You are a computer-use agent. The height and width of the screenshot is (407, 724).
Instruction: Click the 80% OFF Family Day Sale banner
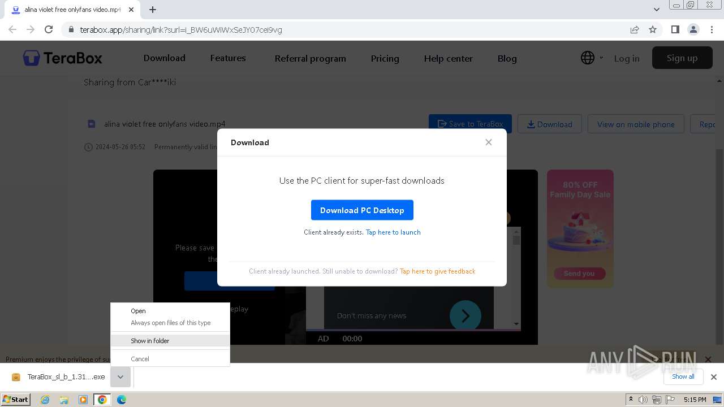pos(580,228)
